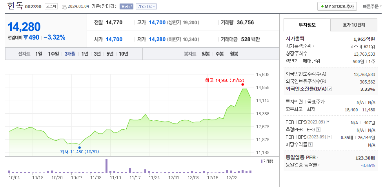Click stock code 002390
The width and height of the screenshot is (384, 187).
coord(33,7)
